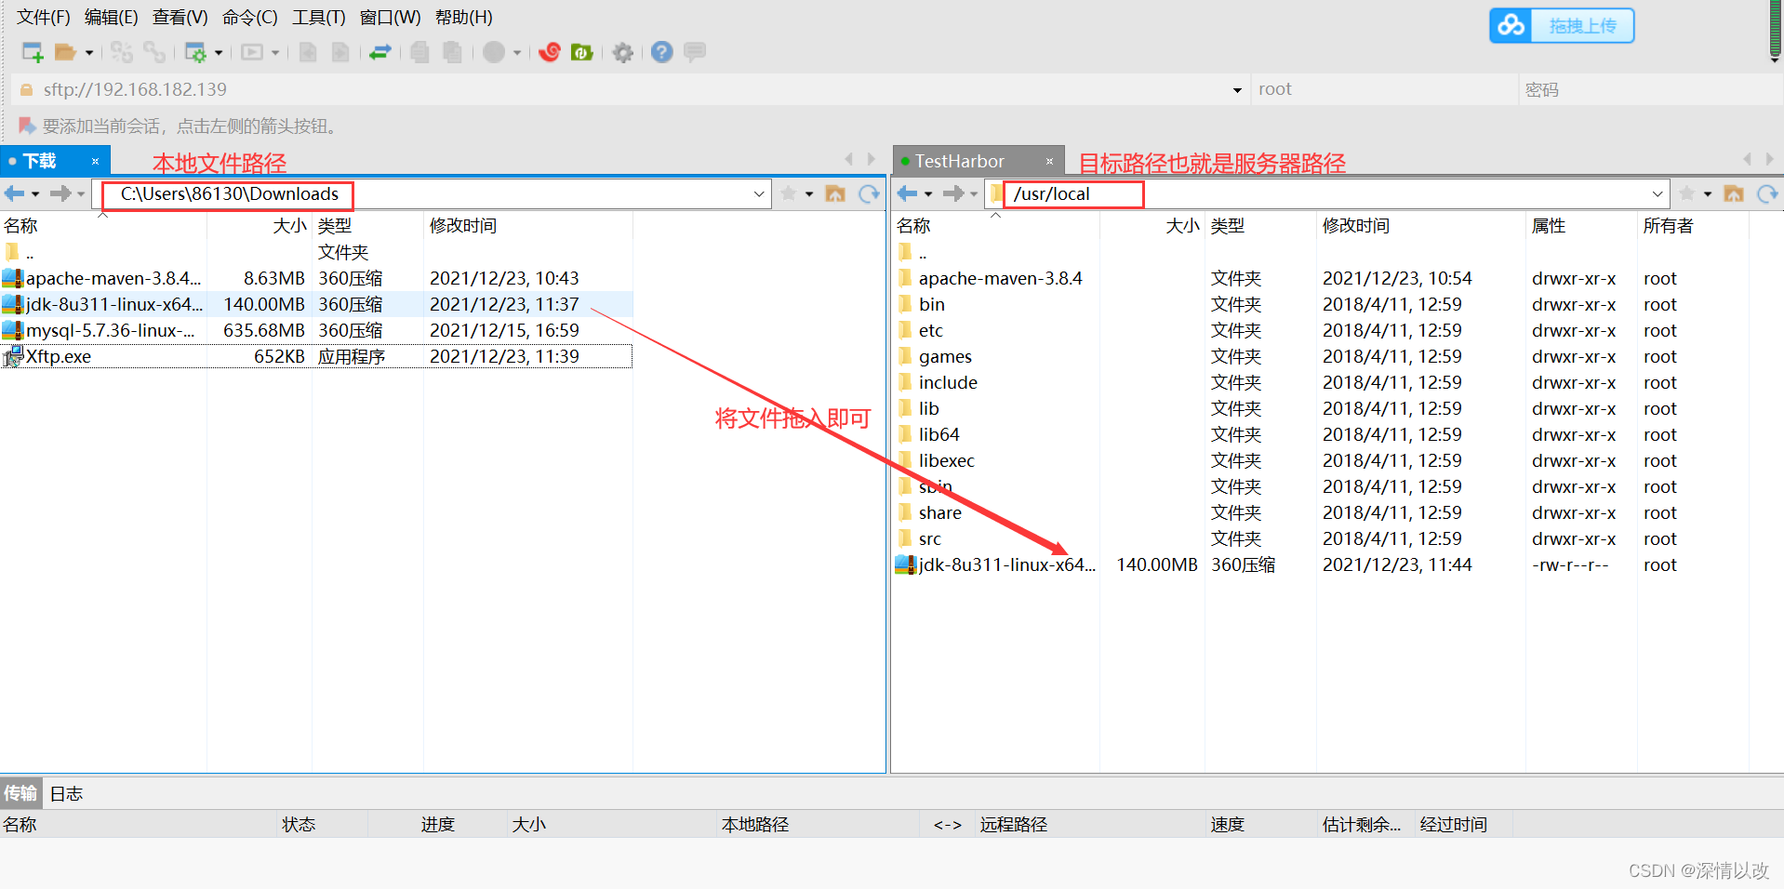
Task: Click the greyed reconnect icon in toolbar
Action: coord(122,52)
